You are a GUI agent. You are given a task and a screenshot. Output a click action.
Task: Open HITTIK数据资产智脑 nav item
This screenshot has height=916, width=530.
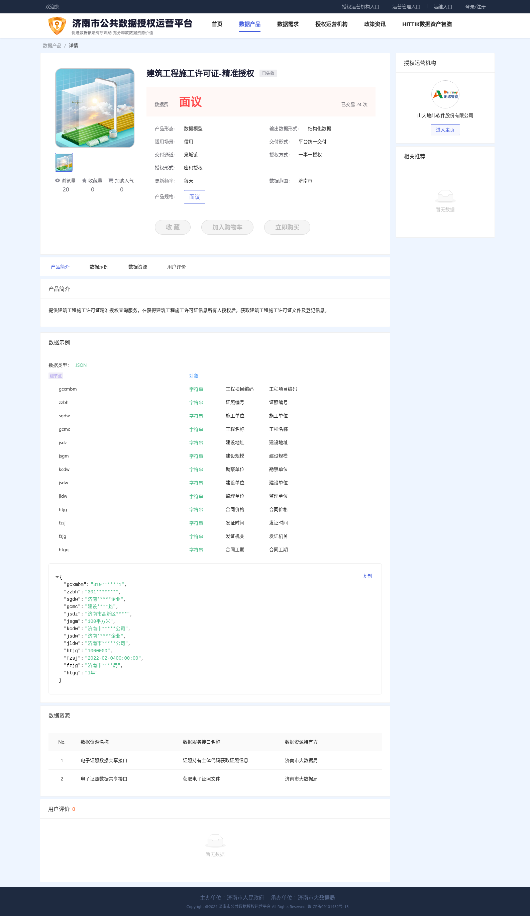click(x=427, y=24)
